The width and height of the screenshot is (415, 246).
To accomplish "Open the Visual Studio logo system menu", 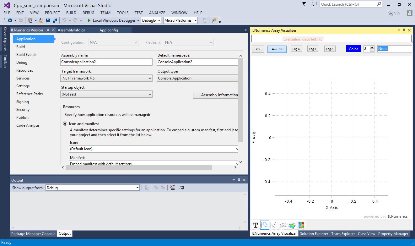I will (7, 5).
